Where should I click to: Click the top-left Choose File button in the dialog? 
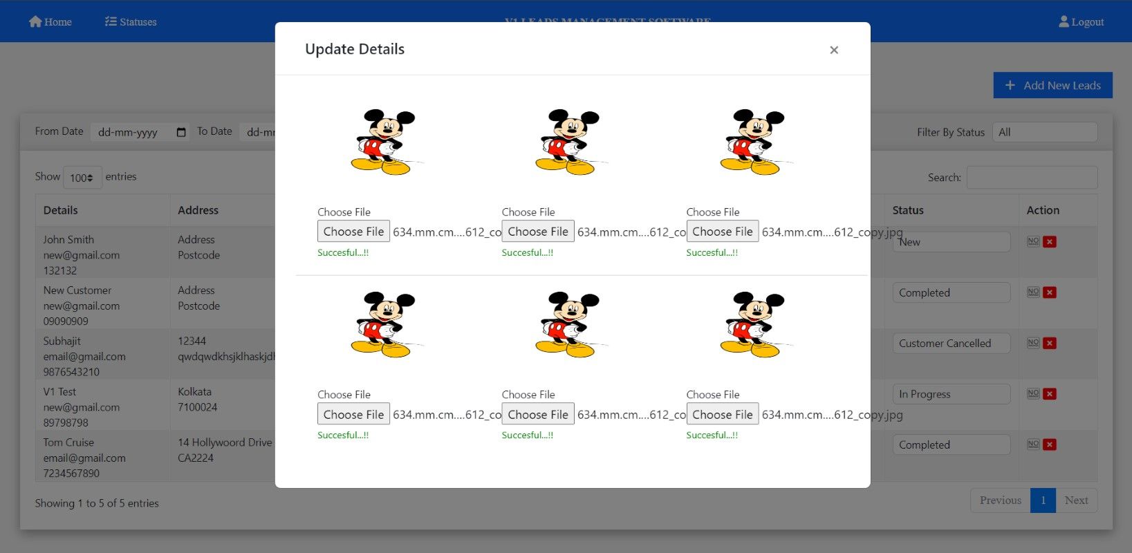pyautogui.click(x=353, y=232)
